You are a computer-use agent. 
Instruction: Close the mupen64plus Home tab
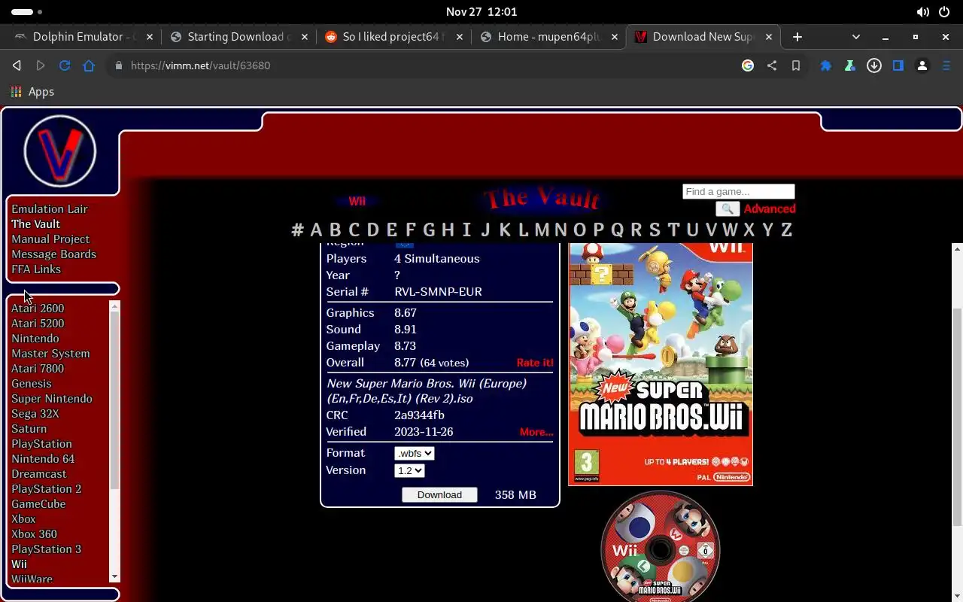pos(615,37)
